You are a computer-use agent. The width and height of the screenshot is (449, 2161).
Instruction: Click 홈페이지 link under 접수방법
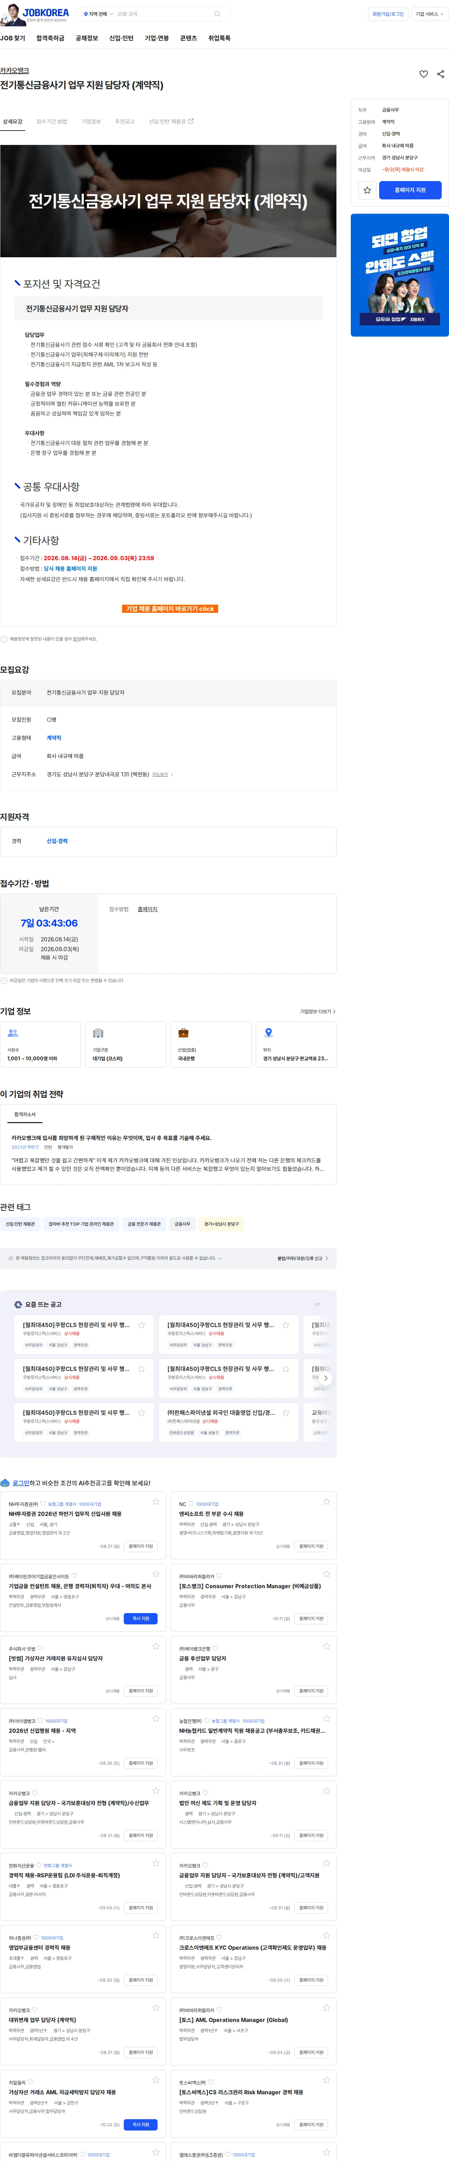[147, 909]
